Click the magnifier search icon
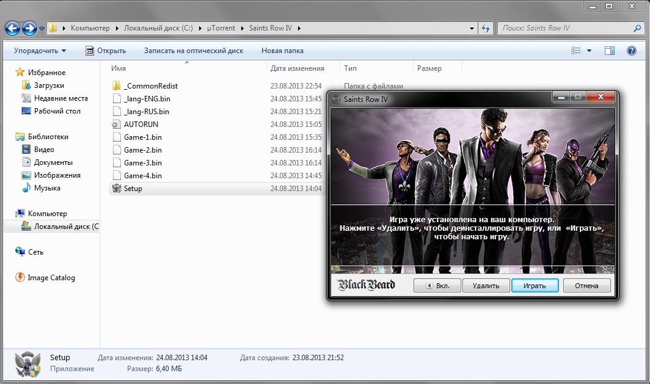The height and width of the screenshot is (384, 650). [x=637, y=28]
